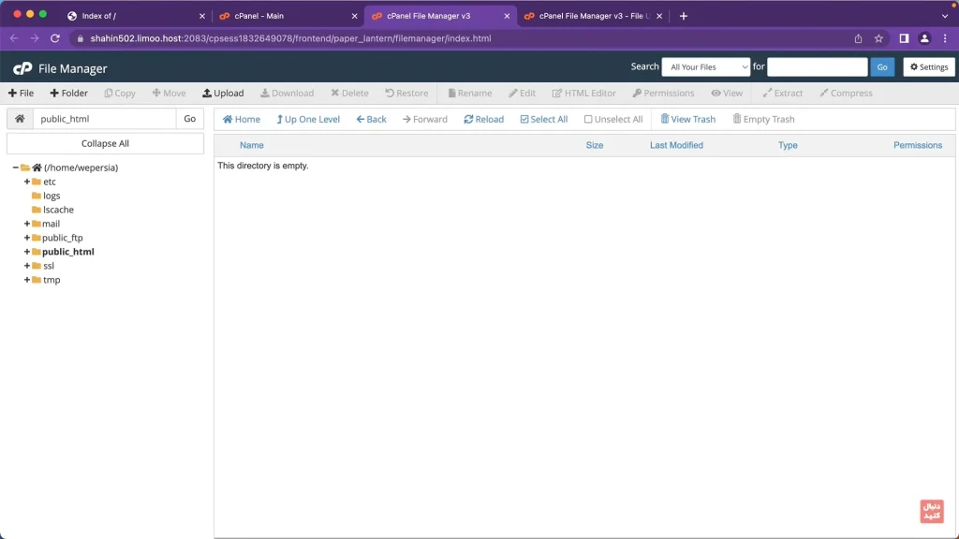Click the home icon beside the path field
959x539 pixels.
20,119
